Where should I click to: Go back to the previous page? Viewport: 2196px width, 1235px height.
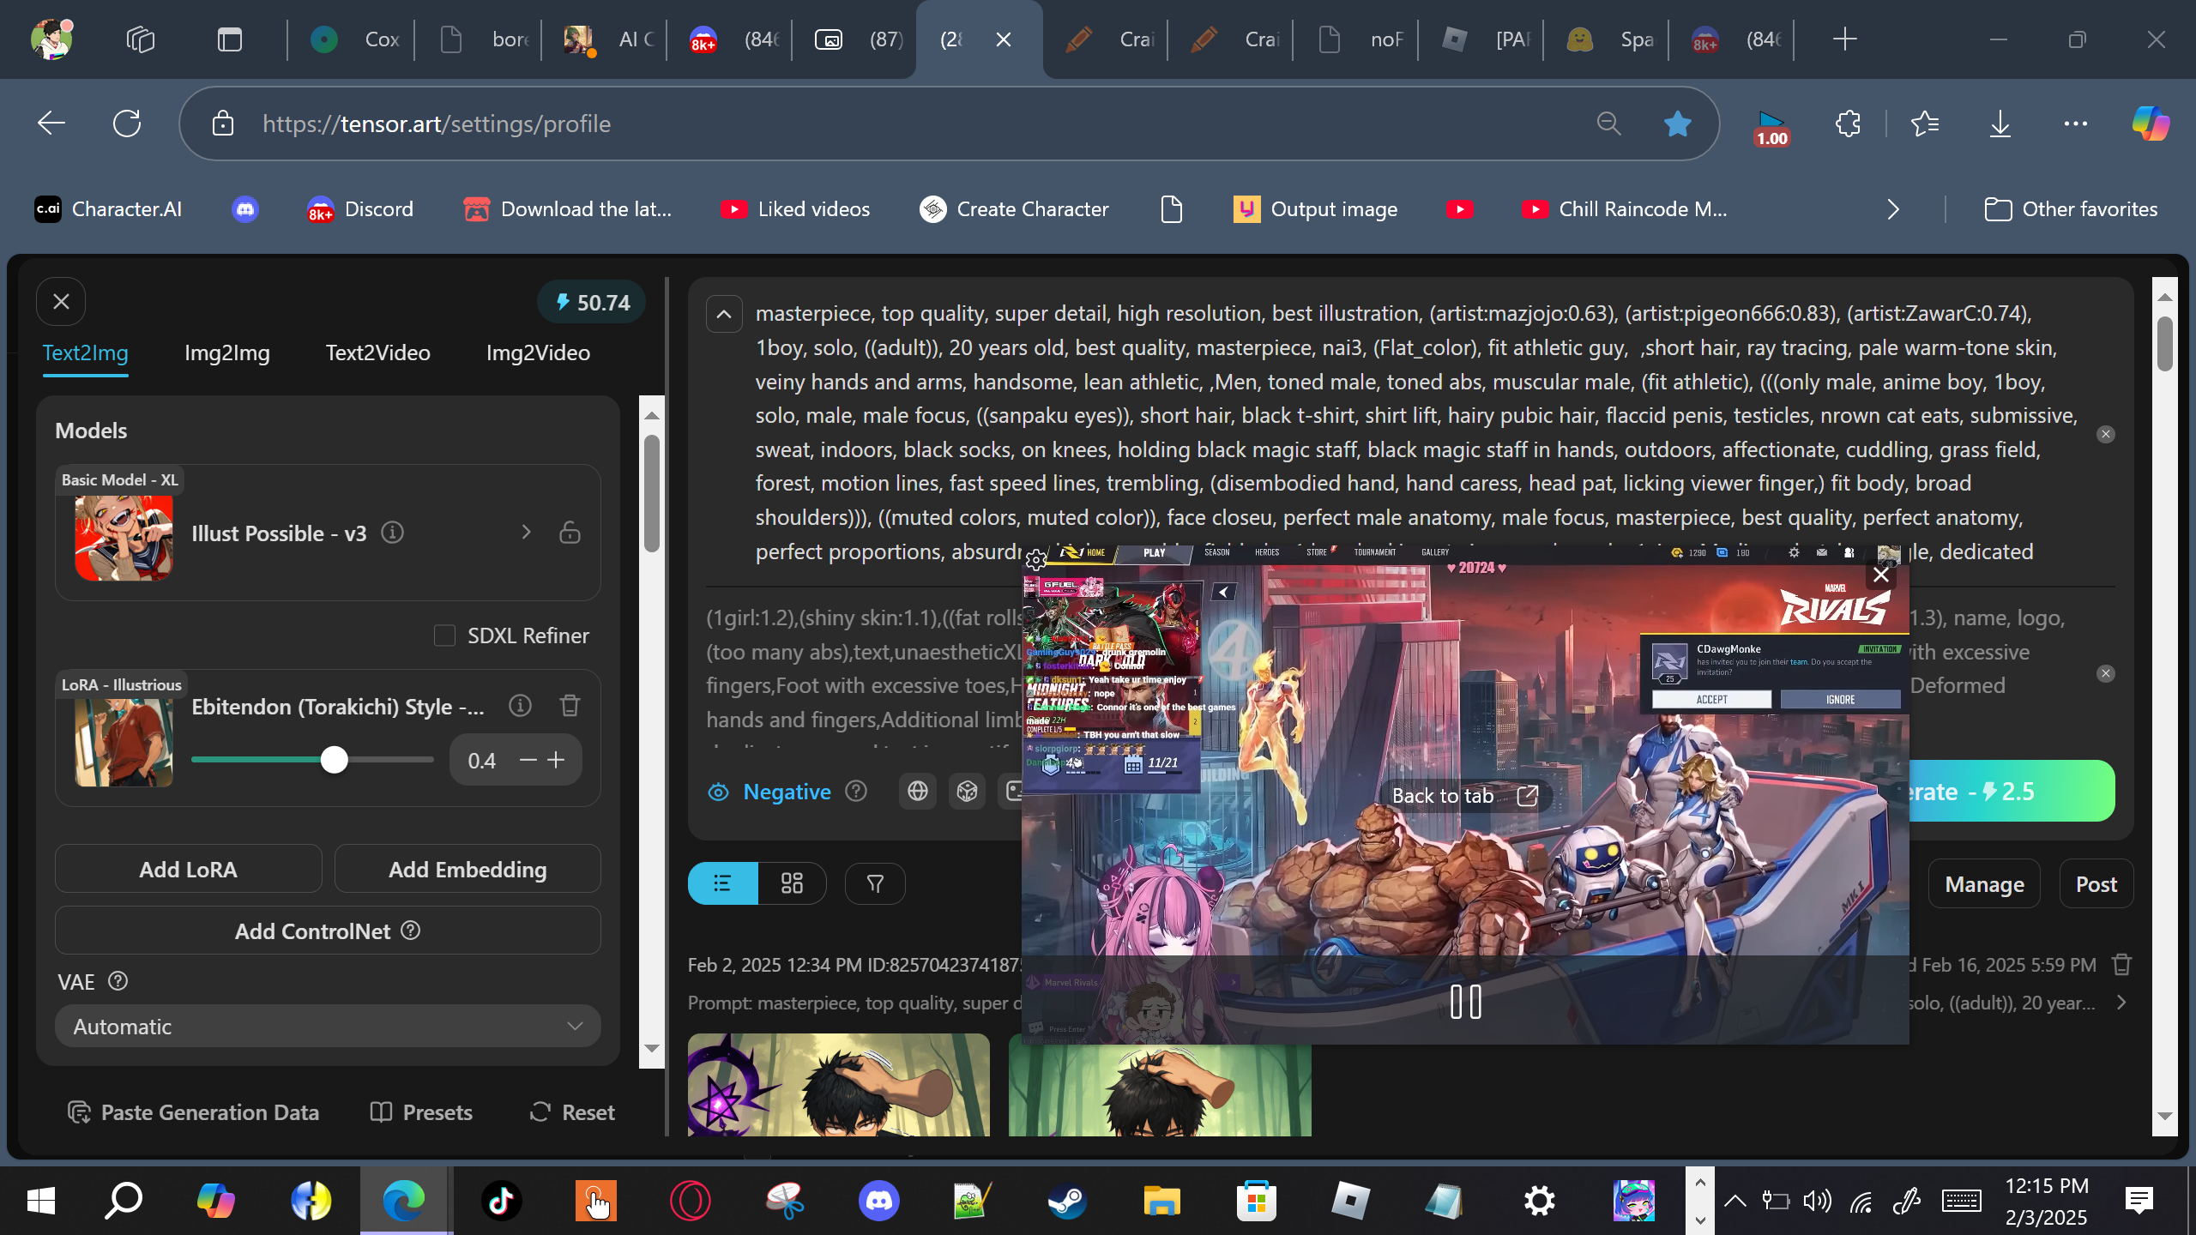(x=51, y=123)
